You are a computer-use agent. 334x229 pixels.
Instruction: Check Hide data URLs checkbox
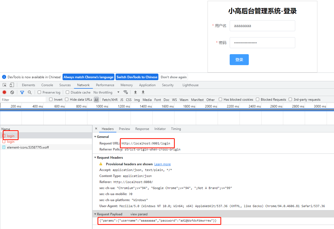(67, 99)
